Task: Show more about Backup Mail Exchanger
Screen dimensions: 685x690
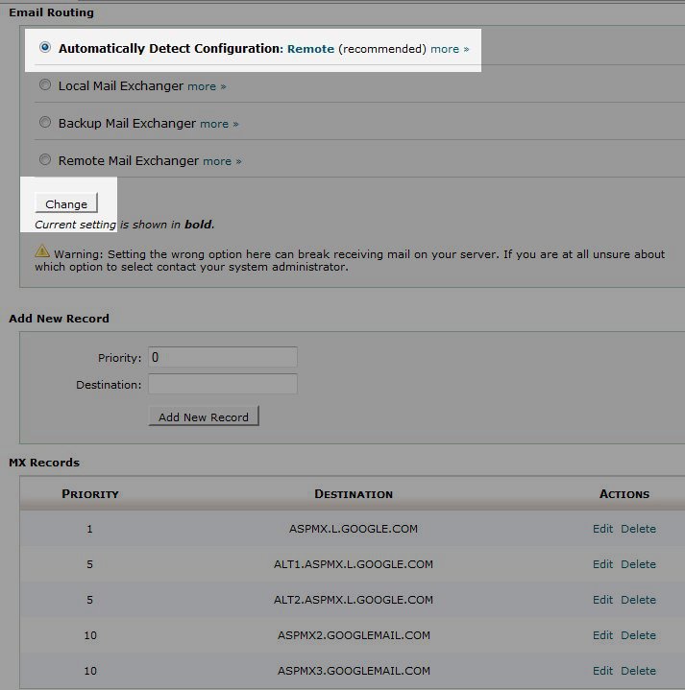Action: pyautogui.click(x=219, y=124)
